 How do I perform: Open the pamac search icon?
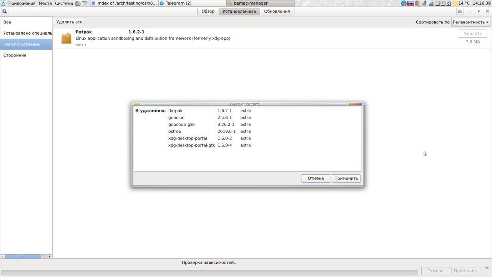[5, 12]
